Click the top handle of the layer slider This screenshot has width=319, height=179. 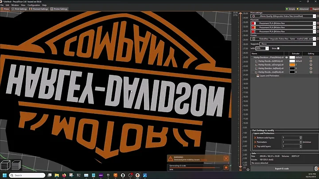tap(241, 13)
